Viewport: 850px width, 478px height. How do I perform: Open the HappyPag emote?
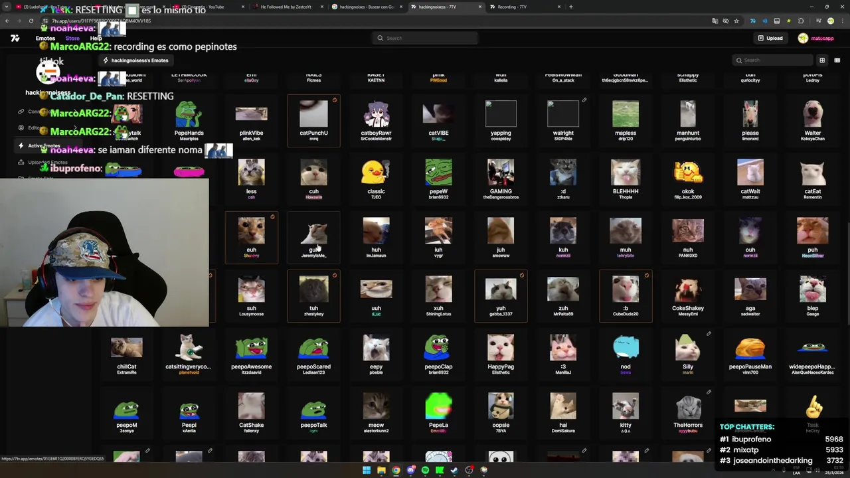(501, 353)
